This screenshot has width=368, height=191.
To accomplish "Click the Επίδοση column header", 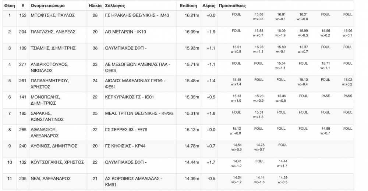I will [188, 6].
